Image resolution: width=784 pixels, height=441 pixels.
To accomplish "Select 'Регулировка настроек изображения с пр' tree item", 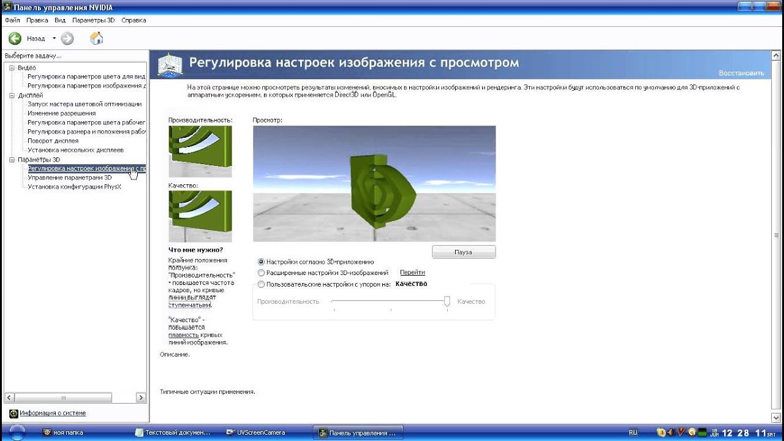I will (86, 168).
